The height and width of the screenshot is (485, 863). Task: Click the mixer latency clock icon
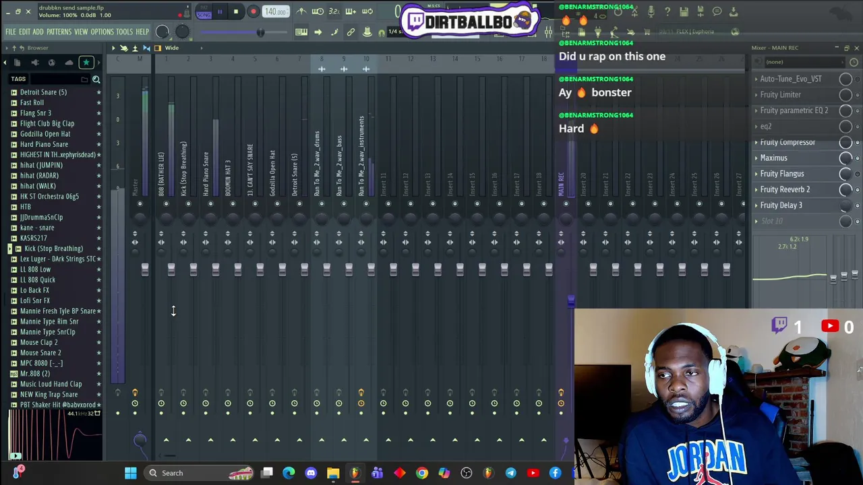click(854, 62)
